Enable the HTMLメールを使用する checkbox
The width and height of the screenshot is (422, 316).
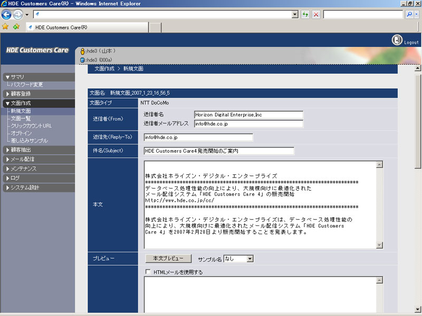click(x=148, y=272)
